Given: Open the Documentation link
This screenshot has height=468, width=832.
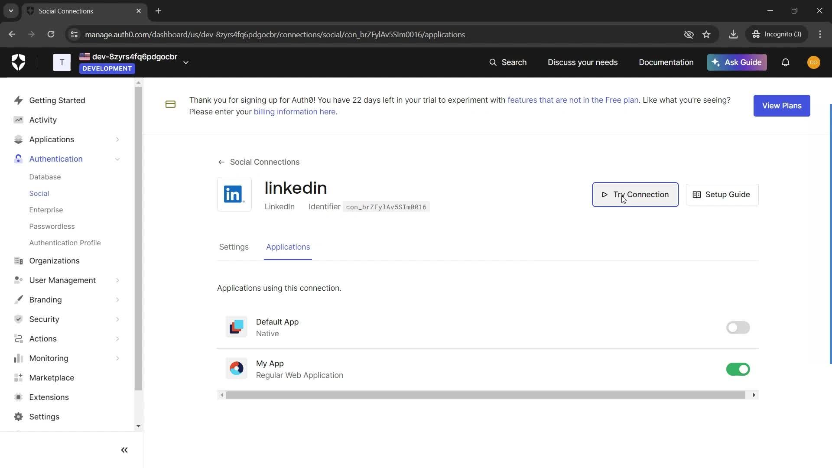Looking at the screenshot, I should (x=666, y=62).
